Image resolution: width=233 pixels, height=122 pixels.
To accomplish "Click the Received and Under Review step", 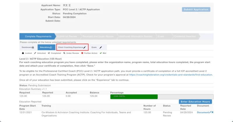I will pos(98,36).
